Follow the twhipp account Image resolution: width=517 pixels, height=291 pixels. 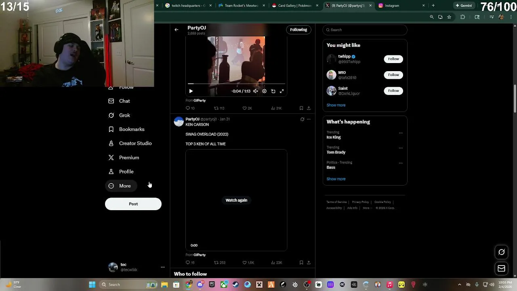(x=393, y=59)
